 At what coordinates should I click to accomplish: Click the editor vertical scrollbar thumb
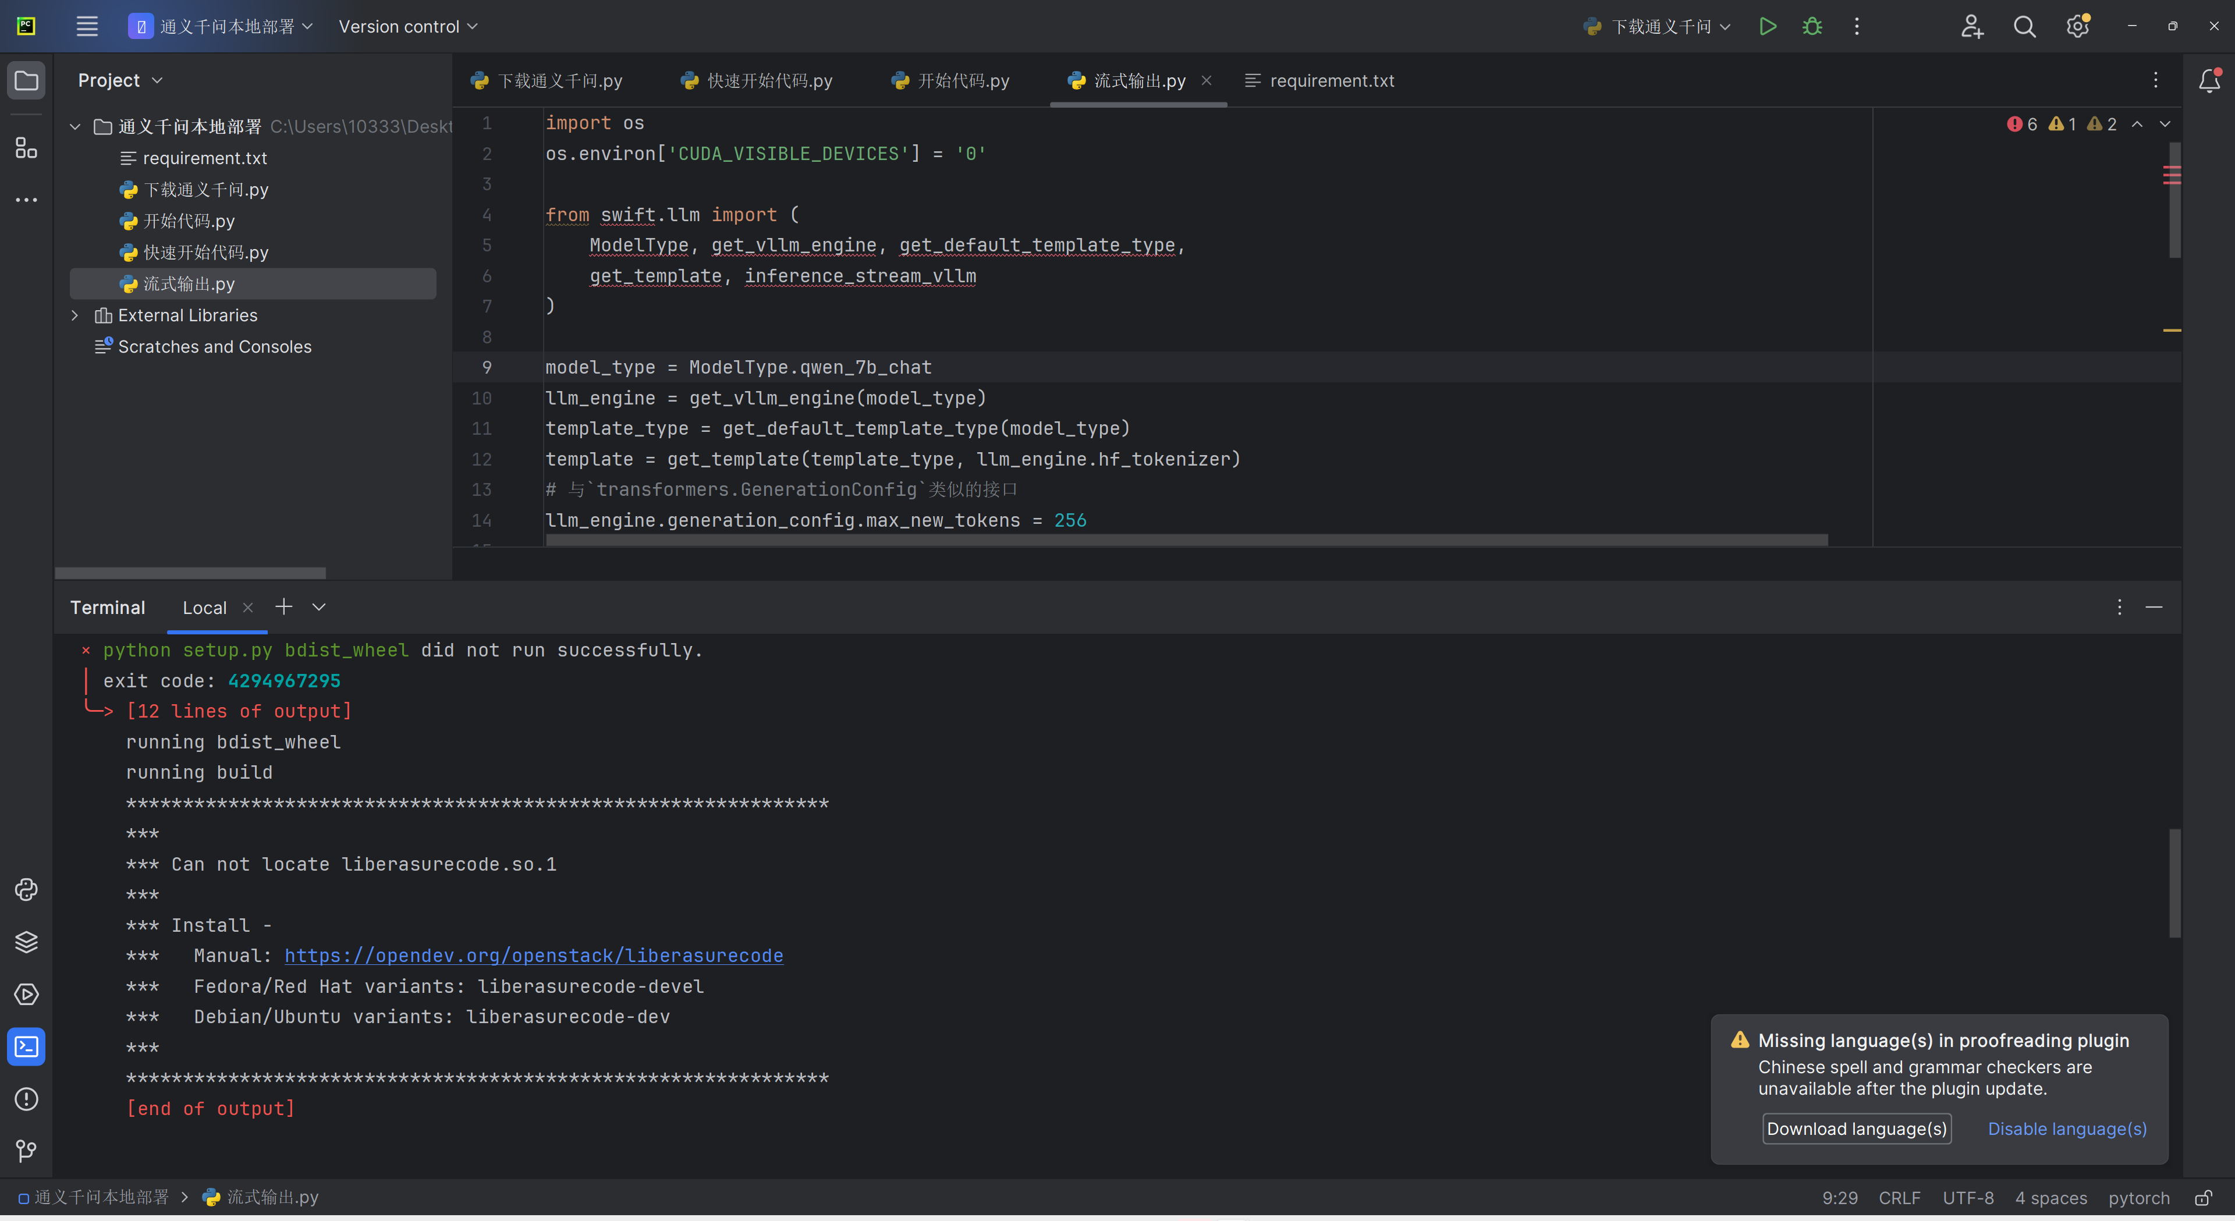point(2174,200)
